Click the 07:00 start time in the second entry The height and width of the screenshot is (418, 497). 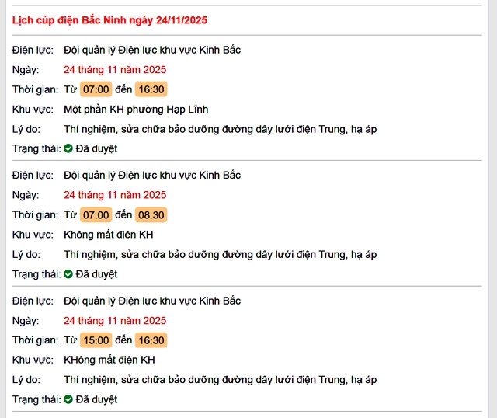coord(96,214)
